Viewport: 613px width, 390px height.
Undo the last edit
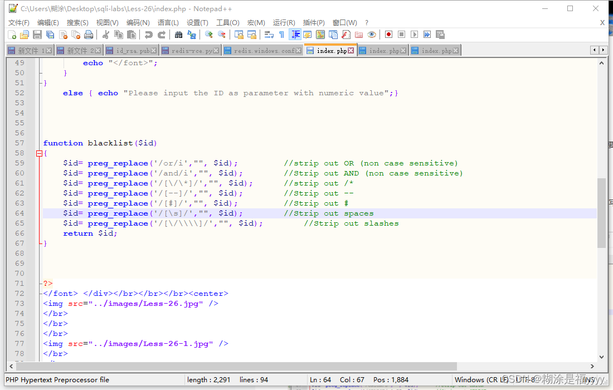[149, 35]
